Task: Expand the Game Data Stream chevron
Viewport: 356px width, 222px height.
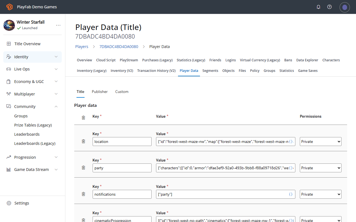Action: coord(56,170)
